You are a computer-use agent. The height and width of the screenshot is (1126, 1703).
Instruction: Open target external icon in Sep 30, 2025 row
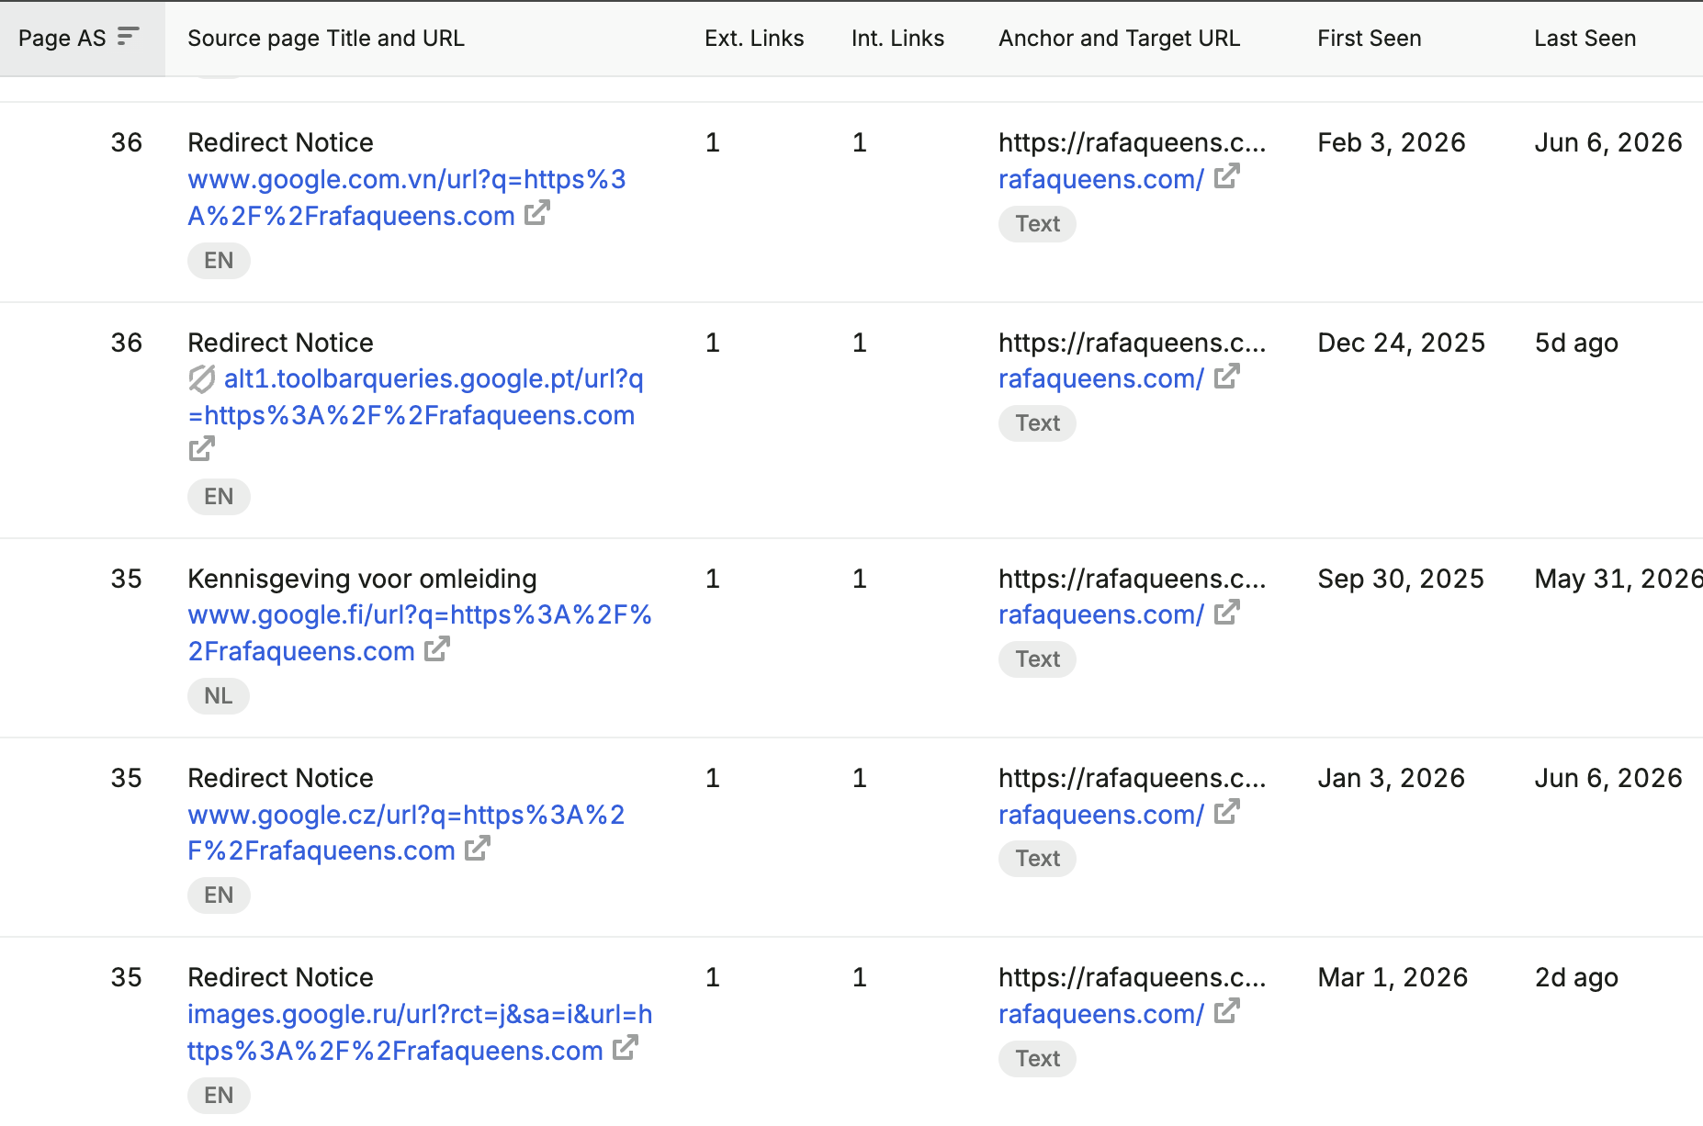click(1227, 613)
